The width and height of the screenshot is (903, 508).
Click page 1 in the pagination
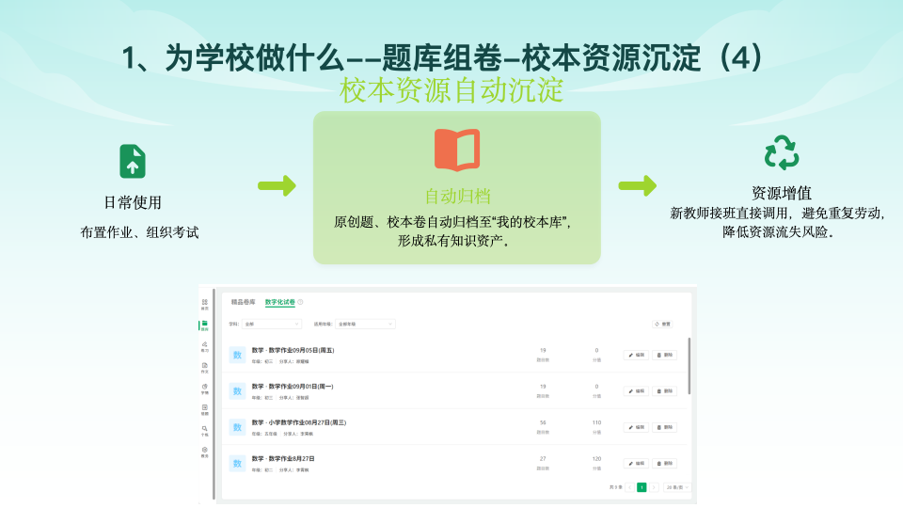[642, 487]
